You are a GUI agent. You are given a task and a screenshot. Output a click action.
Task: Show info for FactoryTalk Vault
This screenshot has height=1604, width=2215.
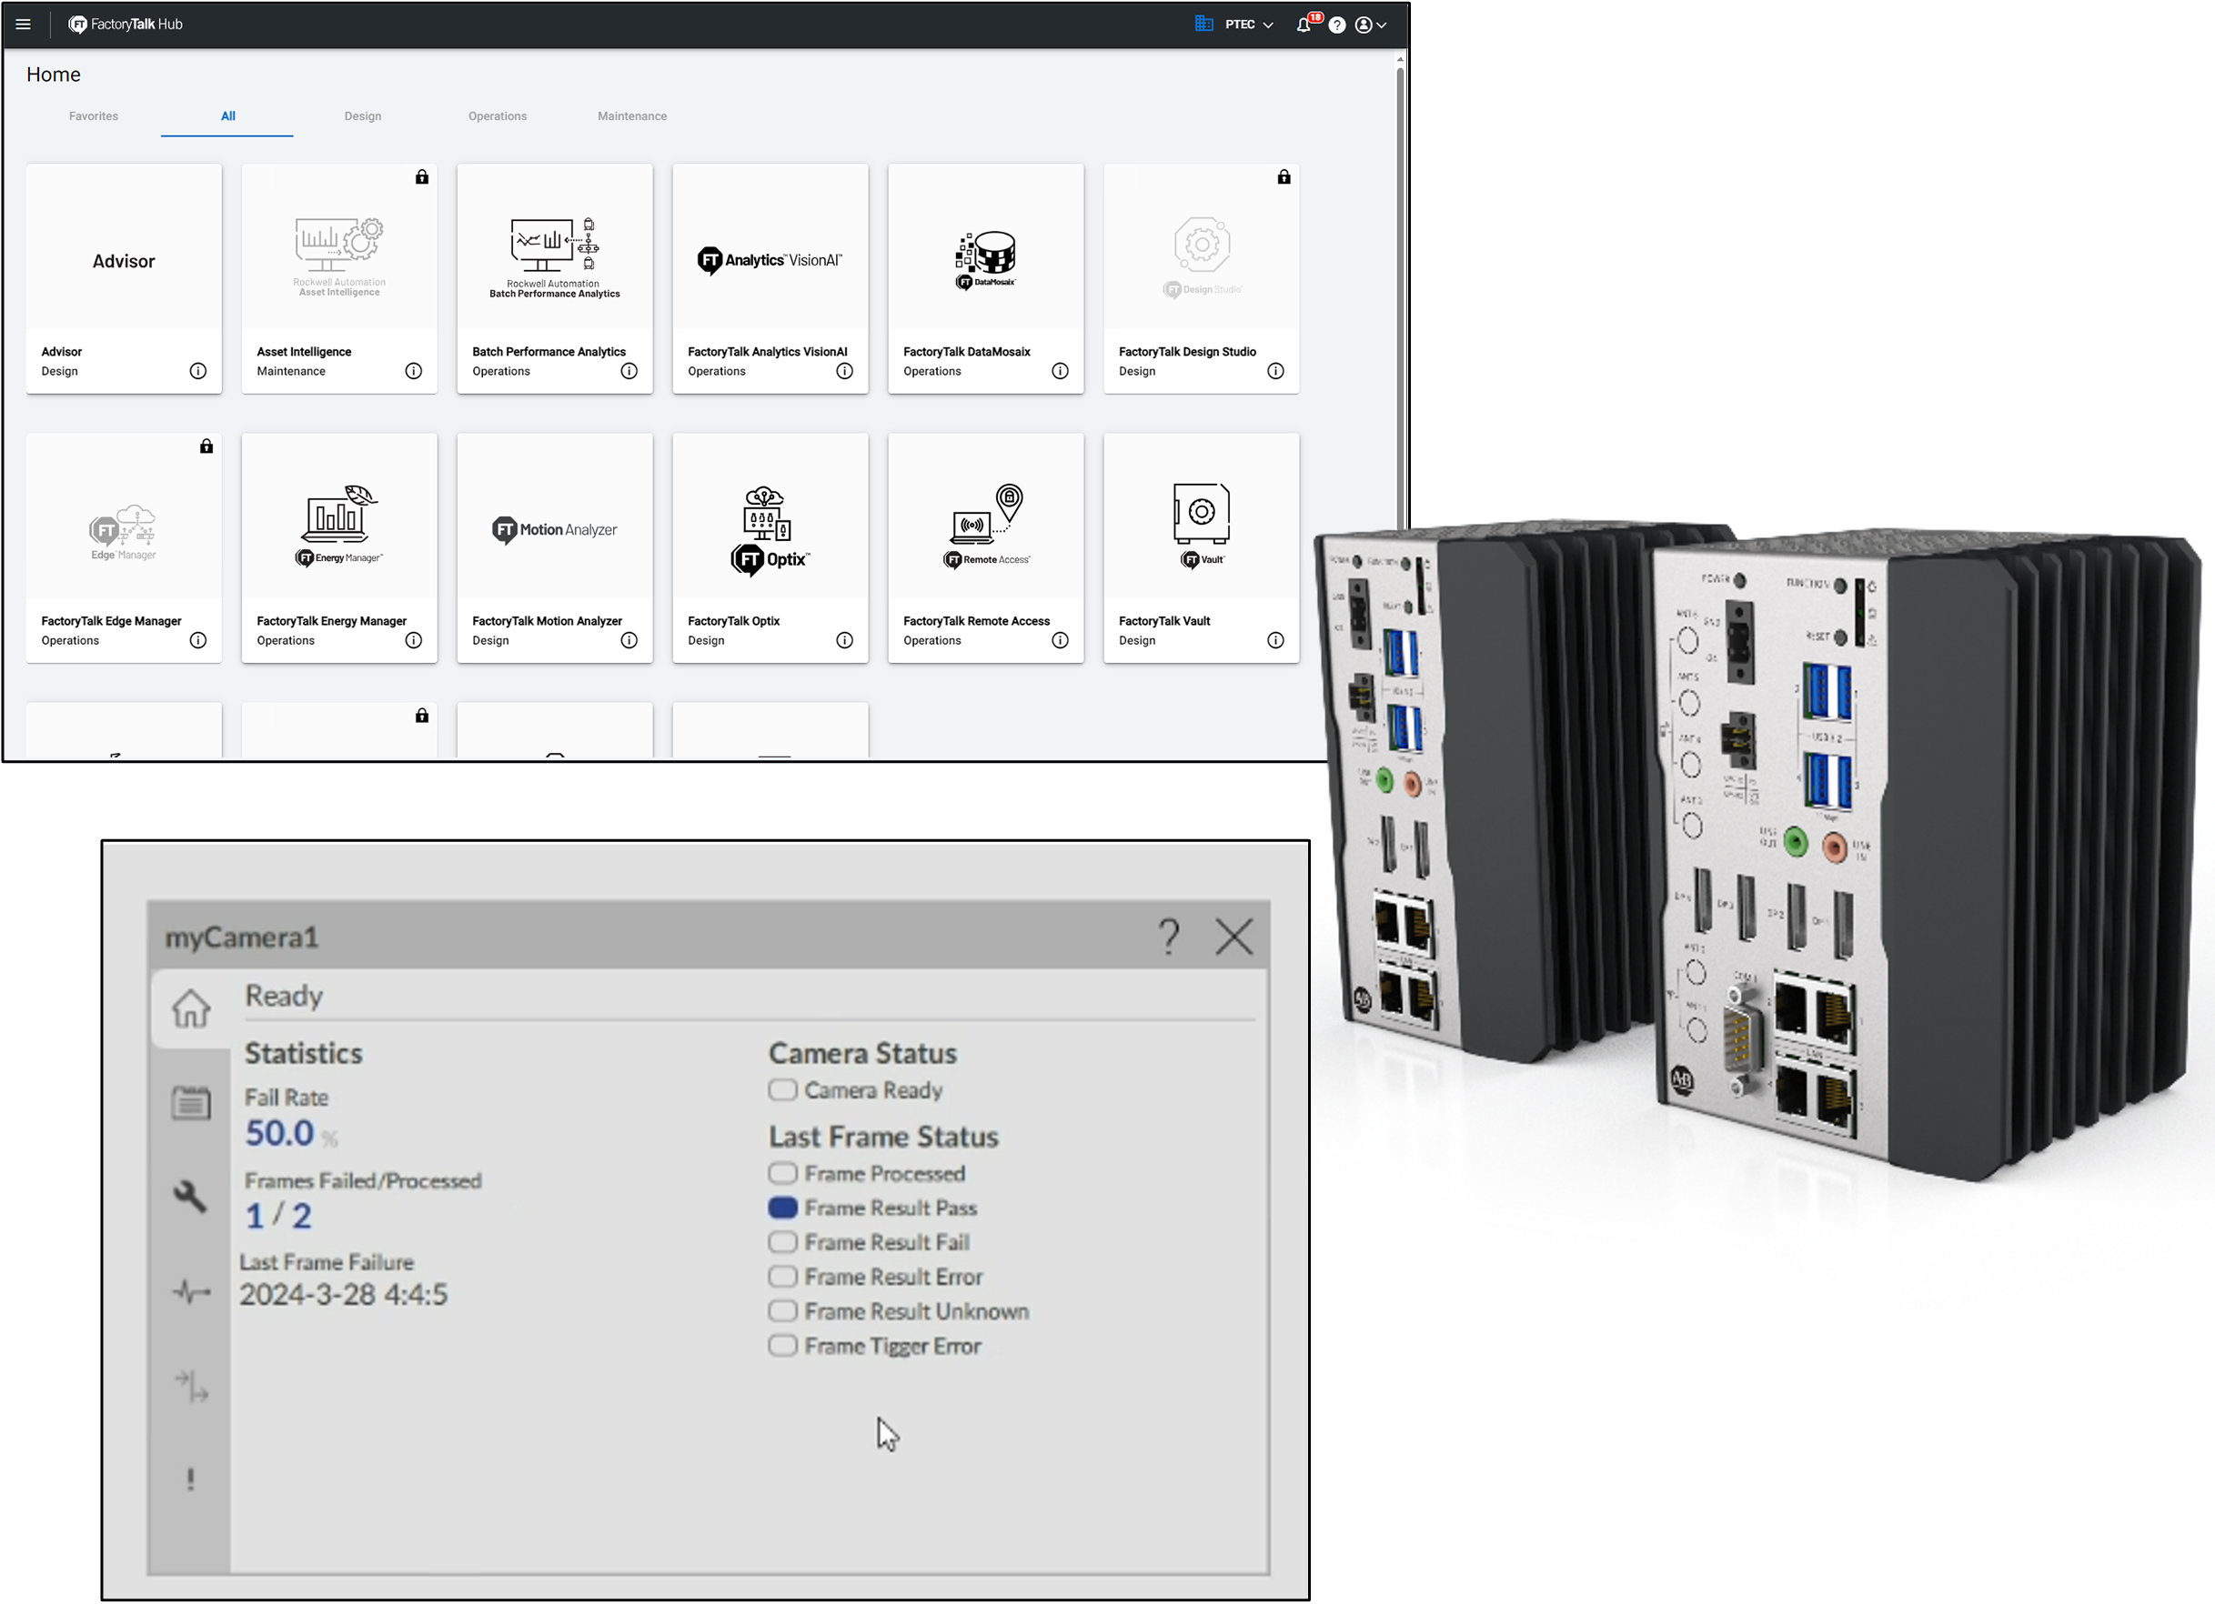pyautogui.click(x=1275, y=640)
